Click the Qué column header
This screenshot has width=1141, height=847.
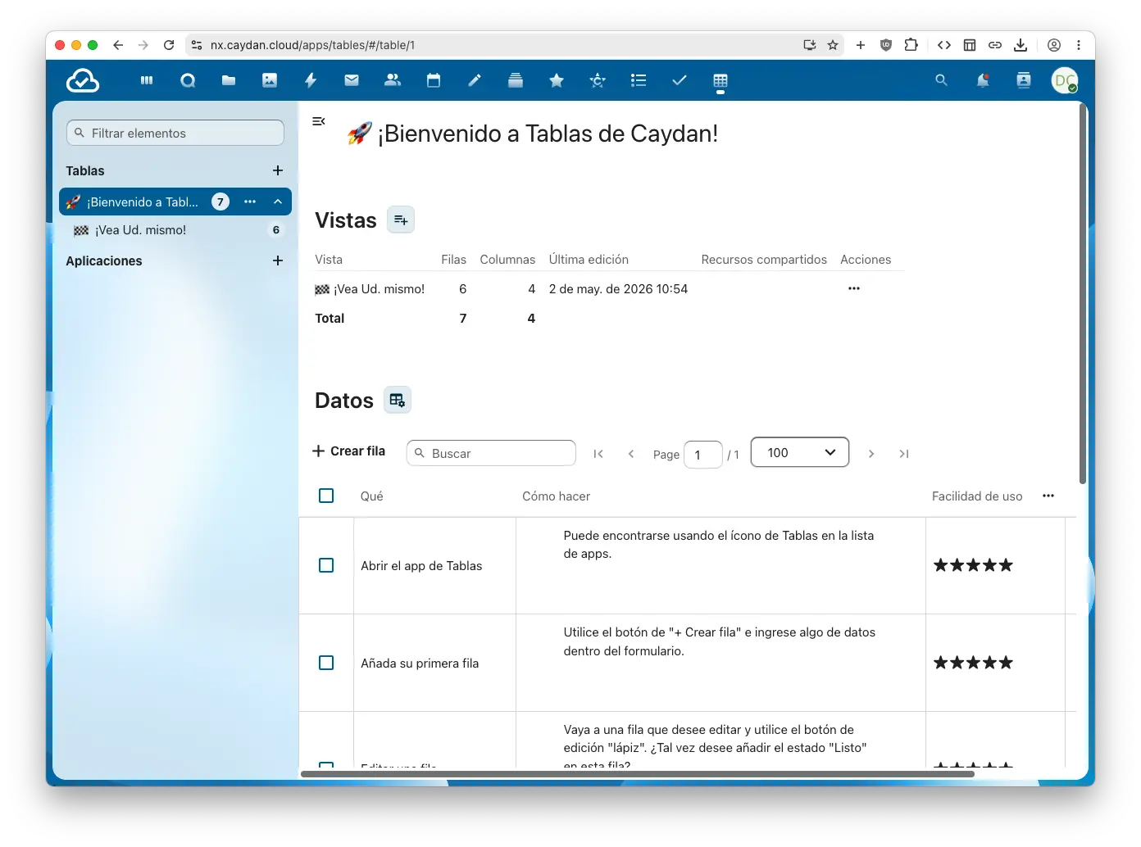(x=372, y=496)
